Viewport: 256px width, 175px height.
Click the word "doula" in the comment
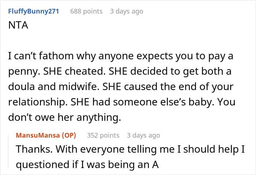point(21,86)
